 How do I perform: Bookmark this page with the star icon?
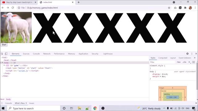coord(169,8)
